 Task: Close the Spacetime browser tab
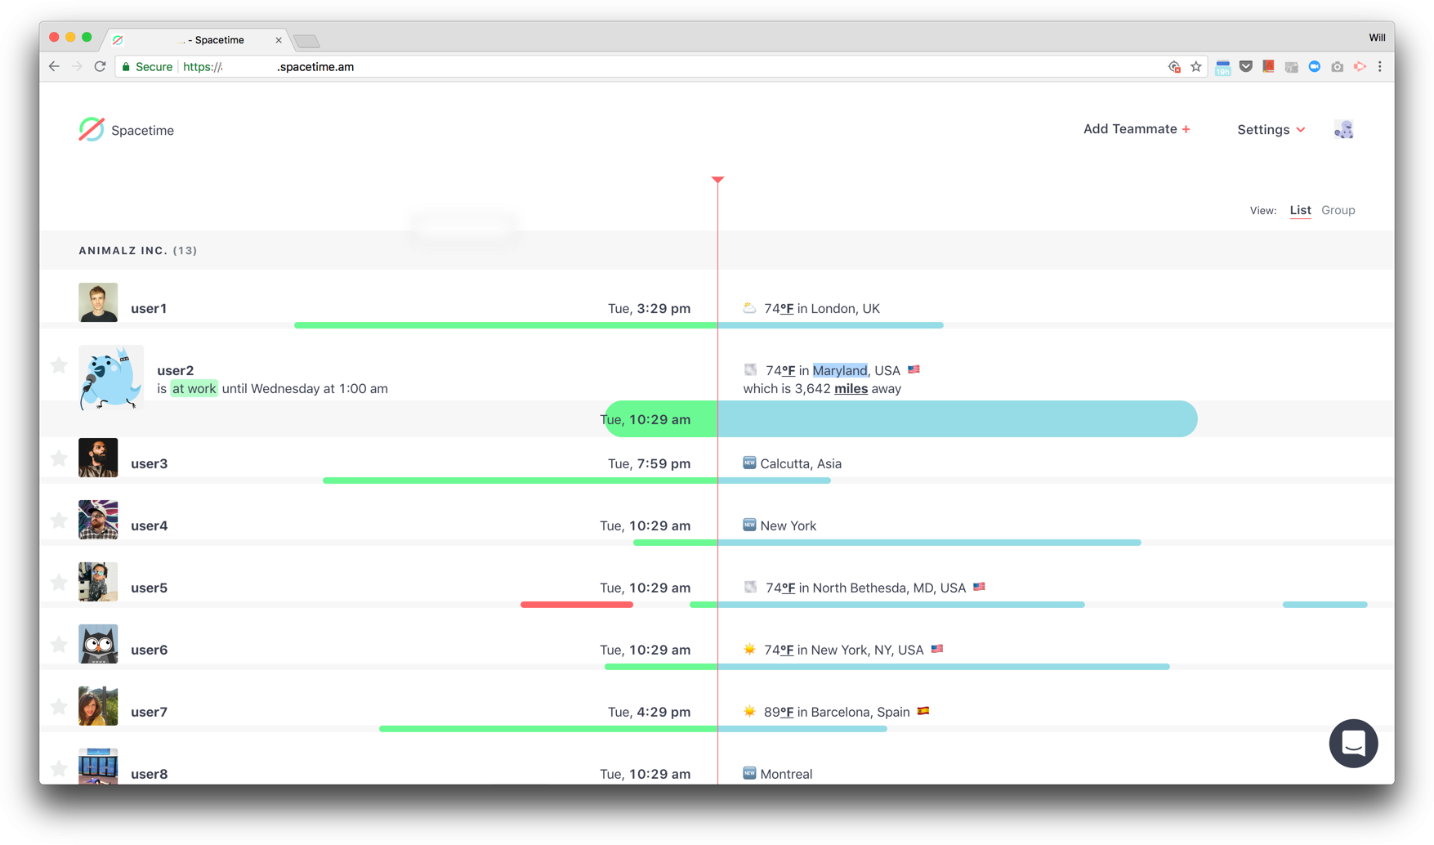tap(279, 40)
